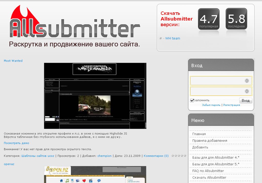This screenshot has width=262, height=183.
Task: Click the 'Меню' panel header
Action: coord(221,120)
